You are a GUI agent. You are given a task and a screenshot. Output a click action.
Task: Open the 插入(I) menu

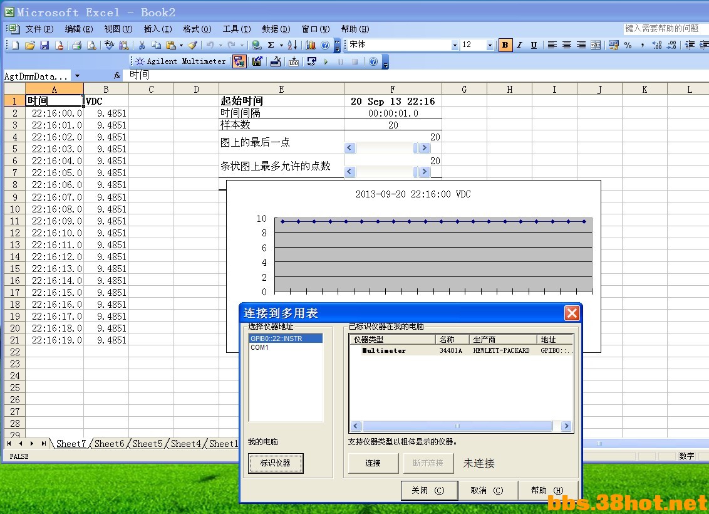click(x=158, y=29)
